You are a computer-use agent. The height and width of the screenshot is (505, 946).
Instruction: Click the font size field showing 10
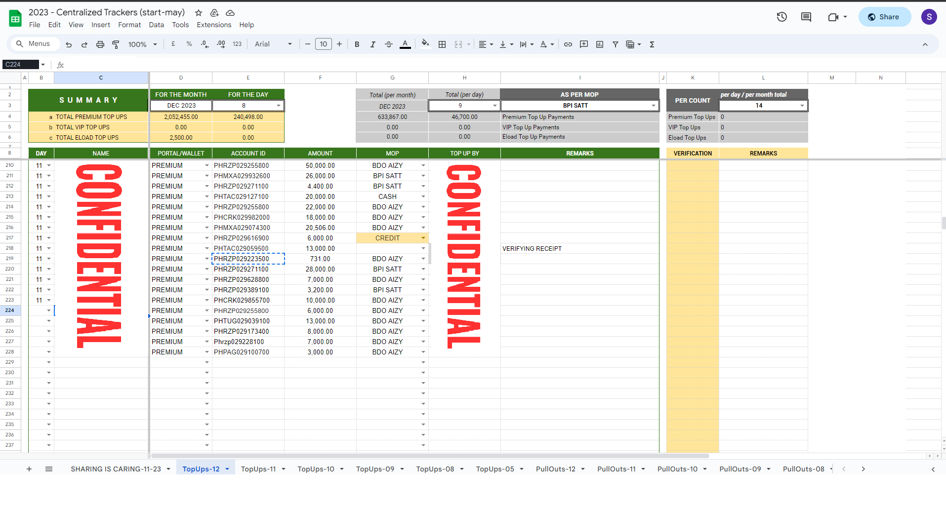point(324,44)
